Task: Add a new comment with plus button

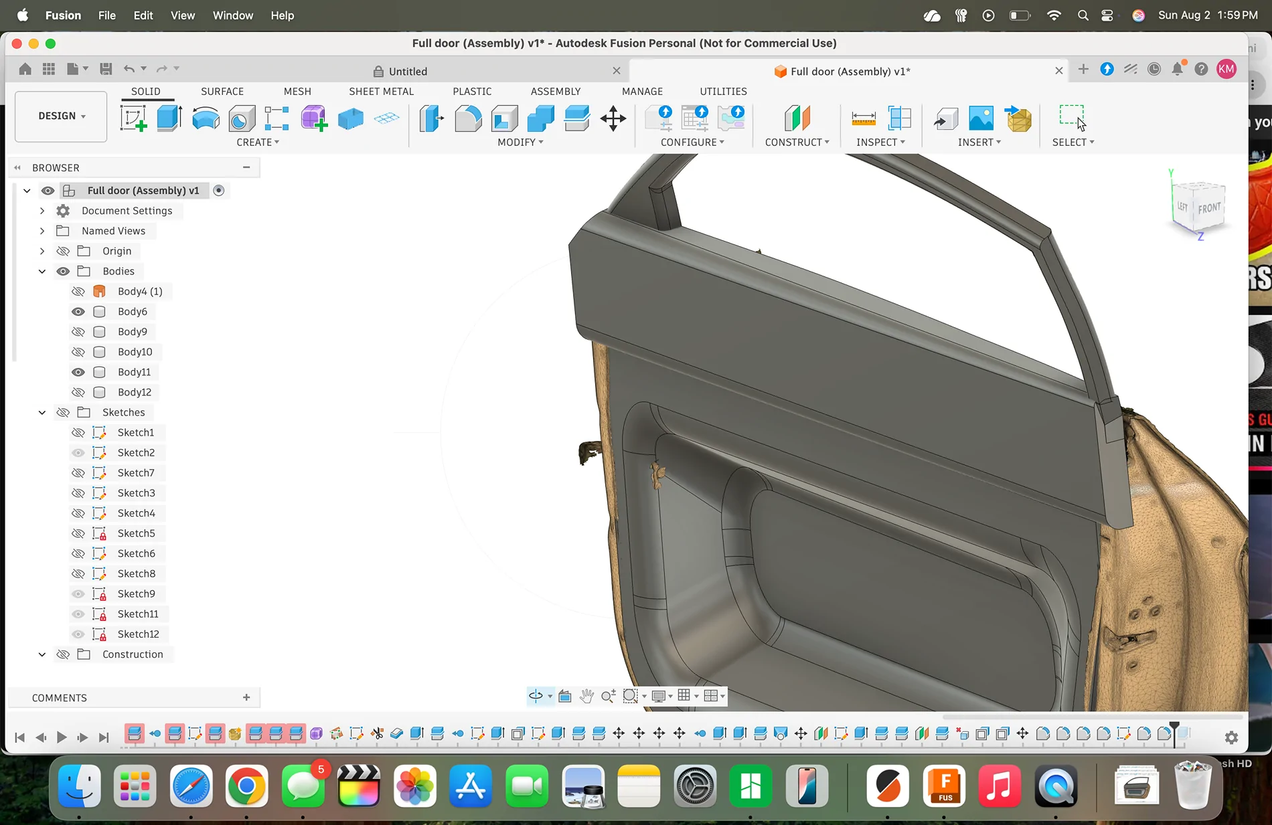Action: tap(246, 697)
